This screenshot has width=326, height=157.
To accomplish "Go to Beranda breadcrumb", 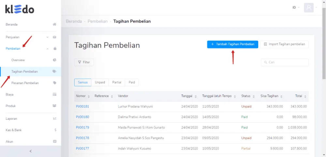I will pyautogui.click(x=74, y=21).
